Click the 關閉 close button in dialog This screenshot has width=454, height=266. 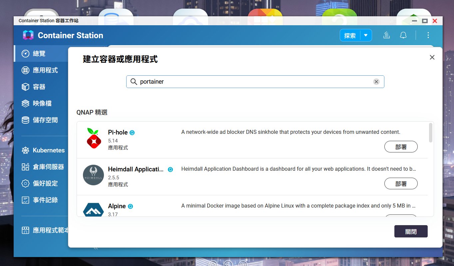(x=411, y=231)
